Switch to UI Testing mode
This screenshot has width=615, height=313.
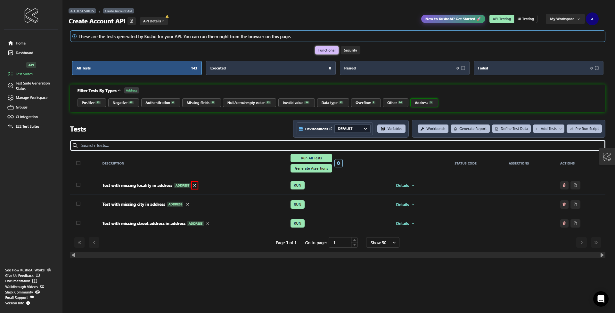coord(525,19)
